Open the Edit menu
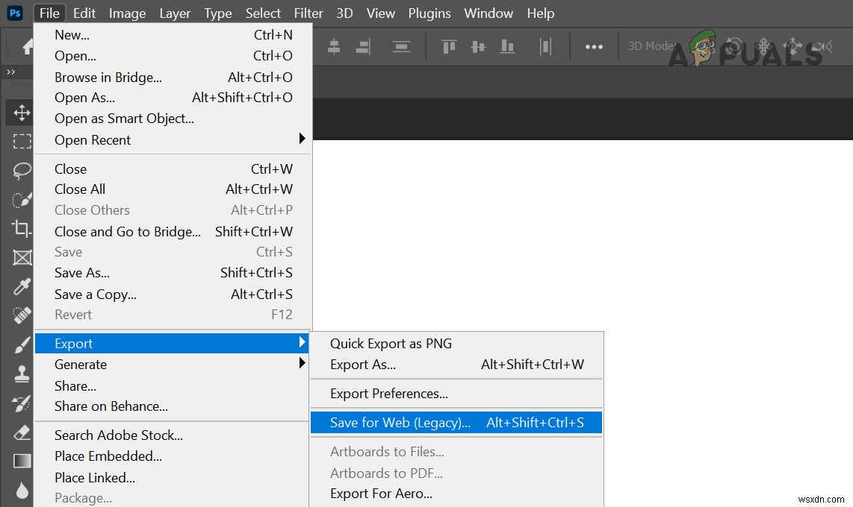 (x=84, y=13)
